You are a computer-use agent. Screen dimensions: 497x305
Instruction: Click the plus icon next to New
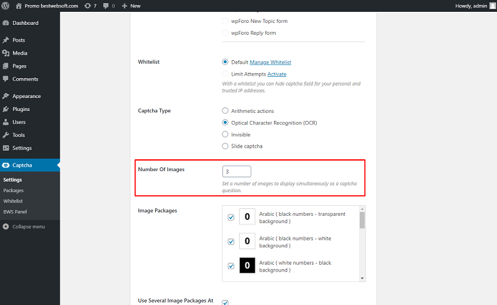tap(125, 6)
